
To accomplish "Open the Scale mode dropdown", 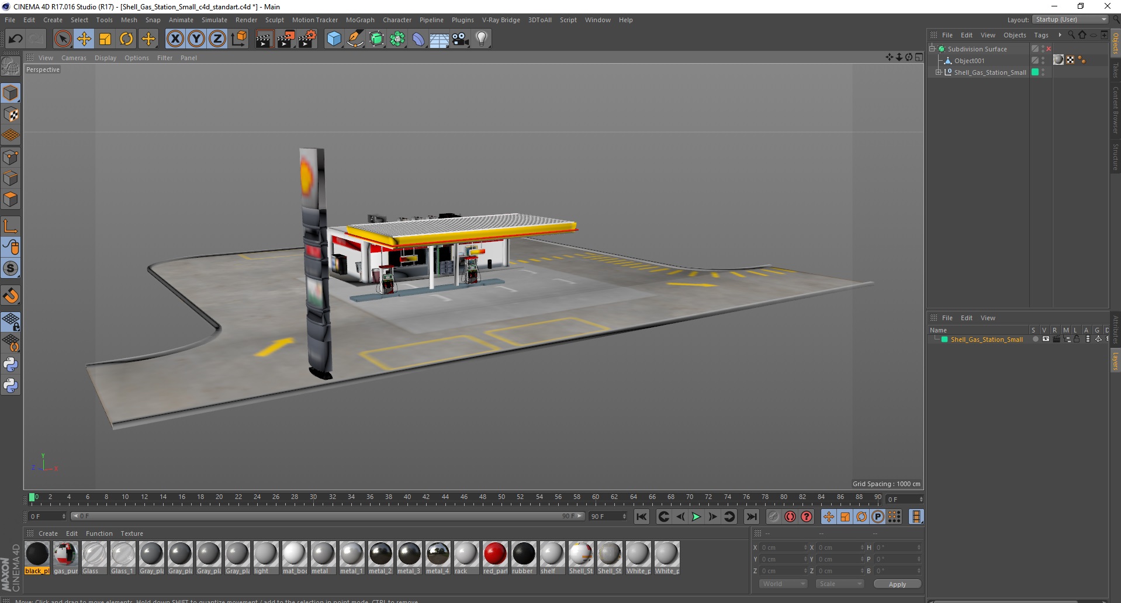I will 840,584.
